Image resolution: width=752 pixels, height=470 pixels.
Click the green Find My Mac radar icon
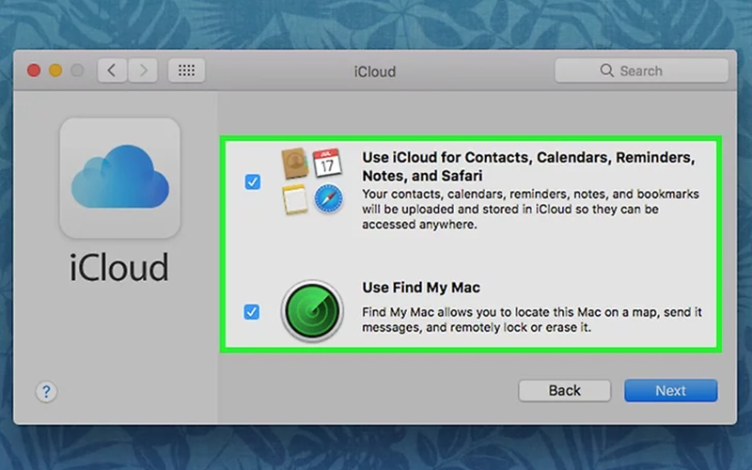pyautogui.click(x=312, y=311)
